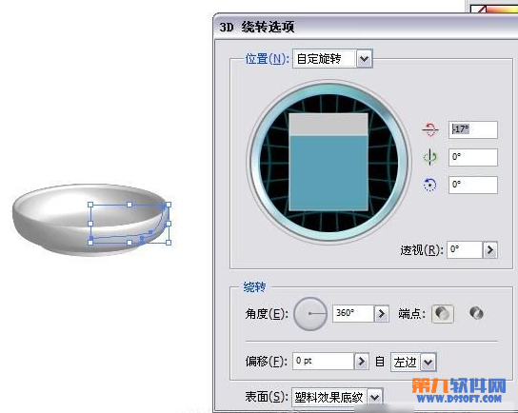Open the 位置 position dropdown arrow
The height and width of the screenshot is (413, 518).
(x=364, y=59)
